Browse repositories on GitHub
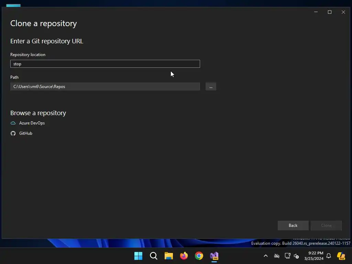This screenshot has width=352, height=264. [x=25, y=133]
